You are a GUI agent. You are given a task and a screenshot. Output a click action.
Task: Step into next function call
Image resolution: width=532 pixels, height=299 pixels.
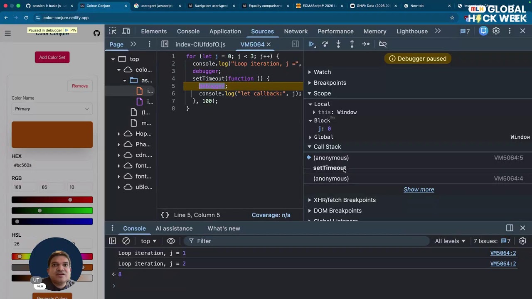(338, 44)
